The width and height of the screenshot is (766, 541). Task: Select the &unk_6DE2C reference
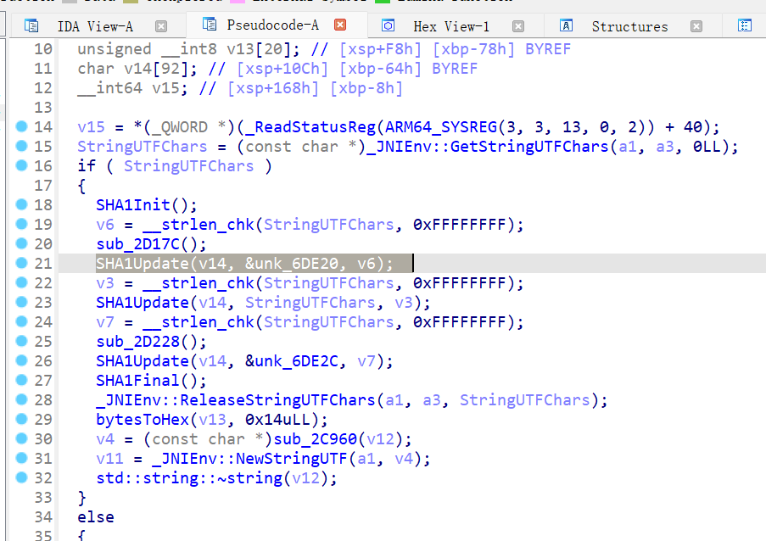tap(292, 361)
